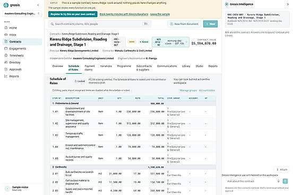The width and height of the screenshot is (293, 195).
Task: Click New from document button
Action: click(184, 24)
